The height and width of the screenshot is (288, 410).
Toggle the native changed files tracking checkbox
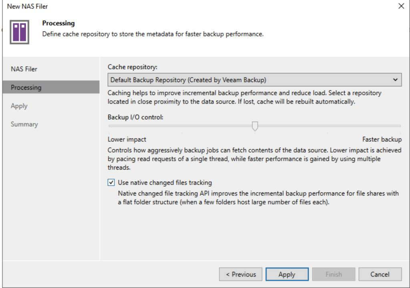[111, 183]
